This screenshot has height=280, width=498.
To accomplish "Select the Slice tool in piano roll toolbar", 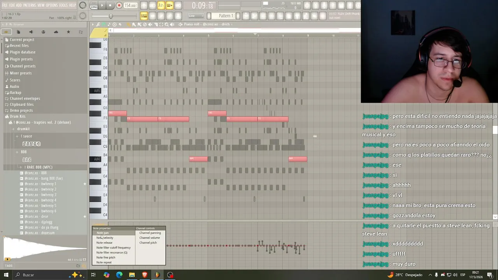I will tap(156, 24).
